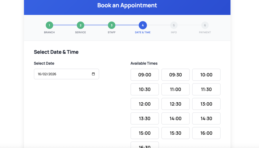Book the 10:30 time slot
The height and width of the screenshot is (148, 259).
pos(145,89)
